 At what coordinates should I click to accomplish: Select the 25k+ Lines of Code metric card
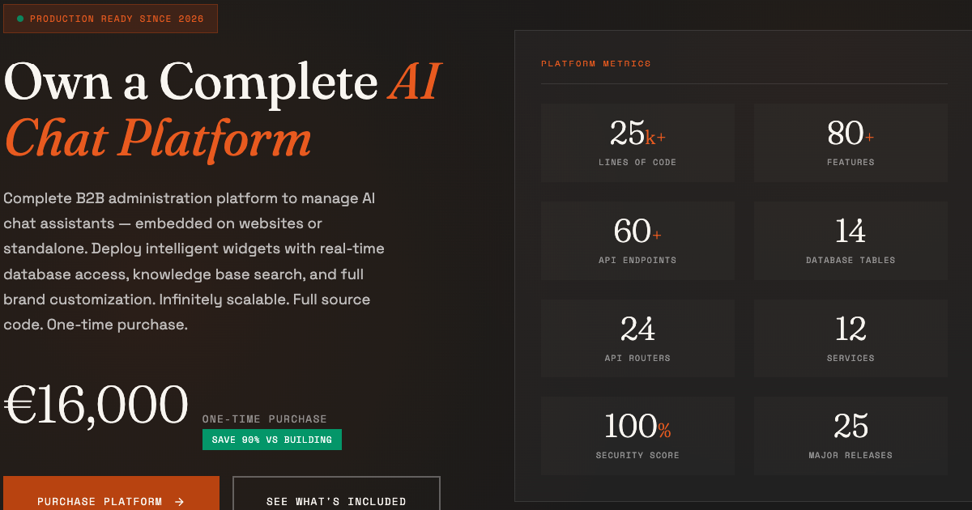[x=637, y=142]
